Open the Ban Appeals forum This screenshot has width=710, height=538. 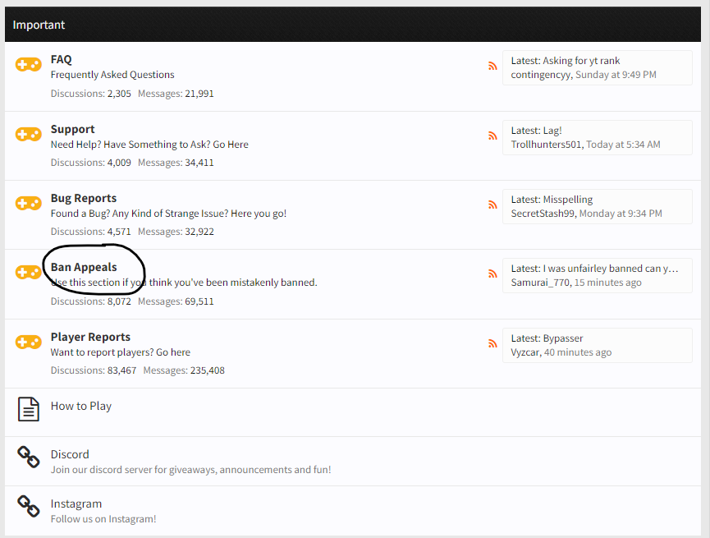84,268
